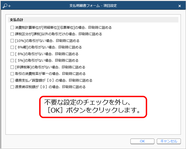Image resolution: width=186 pixels, height=149 pixels.
Task: Toggle 消費税計算単位が[明細単位][伝票単位] checkbox
Action: [x=12, y=27]
